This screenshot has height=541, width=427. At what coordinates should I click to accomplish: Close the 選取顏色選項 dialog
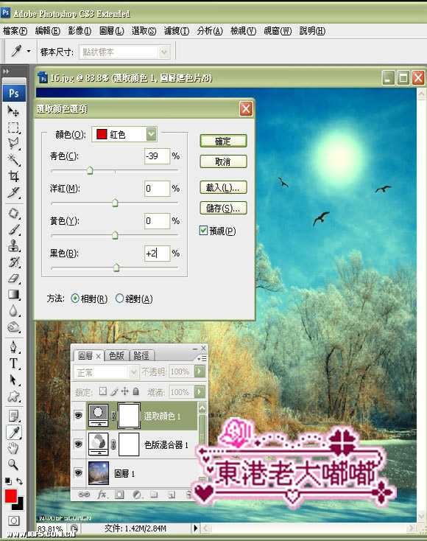(246, 109)
